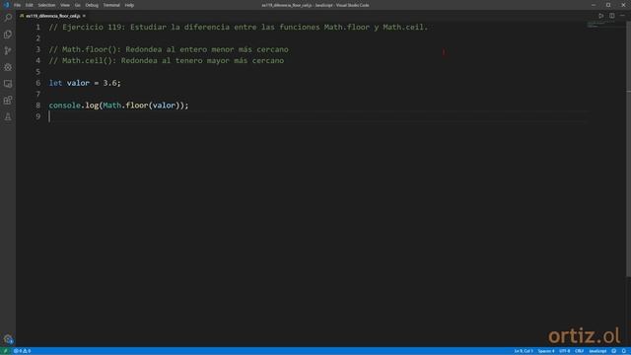
Task: Click JavaScript language mode in status bar
Action: (x=597, y=351)
